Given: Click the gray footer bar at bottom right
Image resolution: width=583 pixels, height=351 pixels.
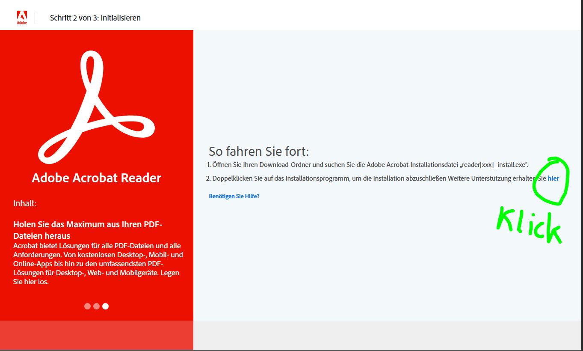Looking at the screenshot, I should [388, 335].
